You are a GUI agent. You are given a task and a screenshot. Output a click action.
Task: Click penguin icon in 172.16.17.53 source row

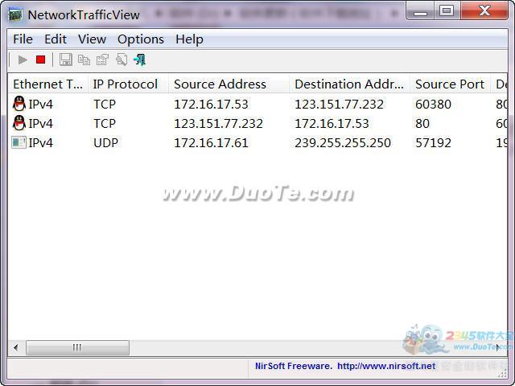pyautogui.click(x=19, y=104)
